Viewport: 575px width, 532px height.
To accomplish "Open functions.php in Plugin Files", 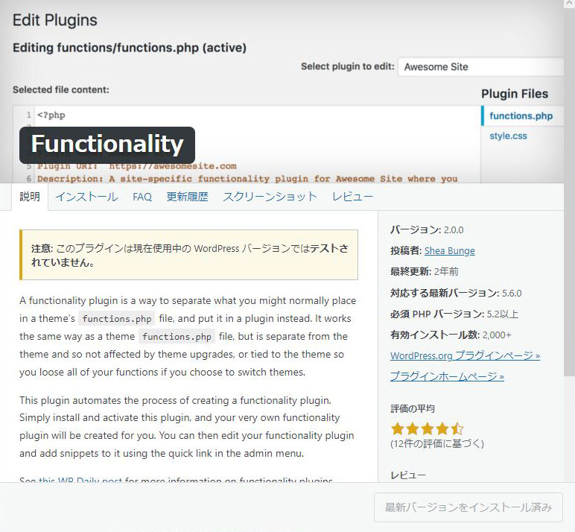I will [521, 116].
